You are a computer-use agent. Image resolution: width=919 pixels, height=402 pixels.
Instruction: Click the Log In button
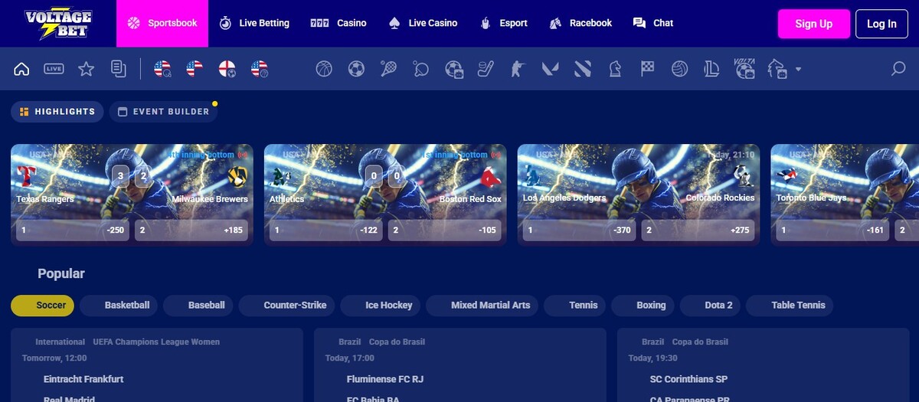point(881,24)
